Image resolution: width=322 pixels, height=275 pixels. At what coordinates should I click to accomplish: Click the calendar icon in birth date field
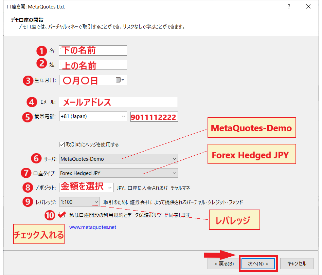pyautogui.click(x=118, y=80)
